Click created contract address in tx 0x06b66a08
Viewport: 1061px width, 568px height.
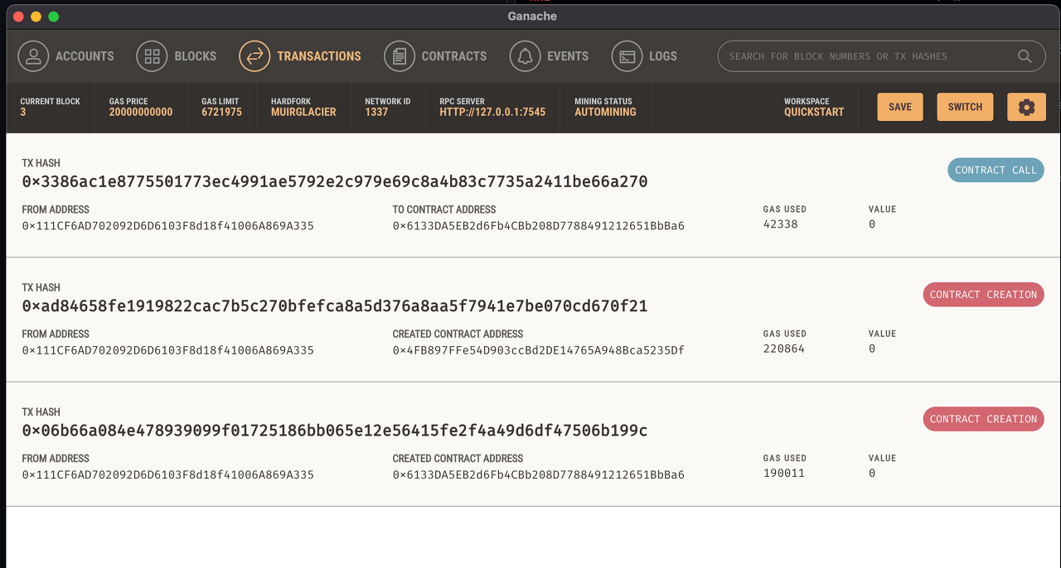click(539, 474)
